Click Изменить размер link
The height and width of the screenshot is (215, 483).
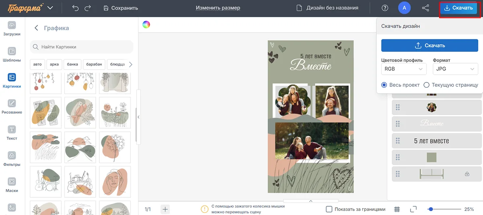(x=218, y=8)
